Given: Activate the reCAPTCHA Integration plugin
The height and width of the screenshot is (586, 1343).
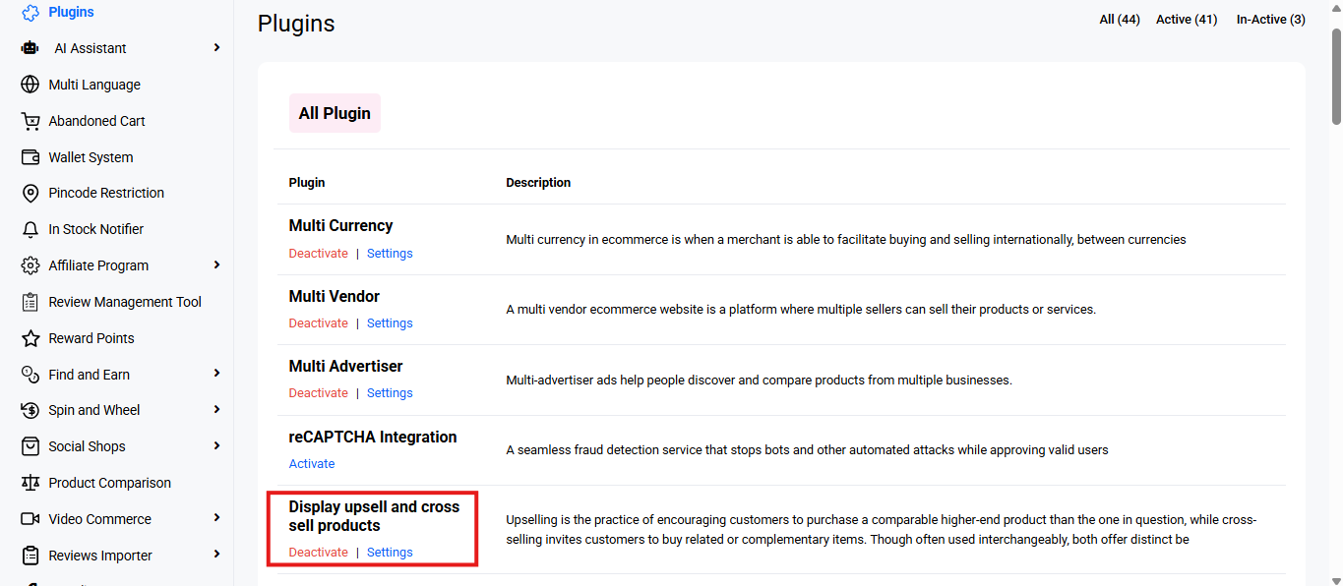Looking at the screenshot, I should click(312, 464).
